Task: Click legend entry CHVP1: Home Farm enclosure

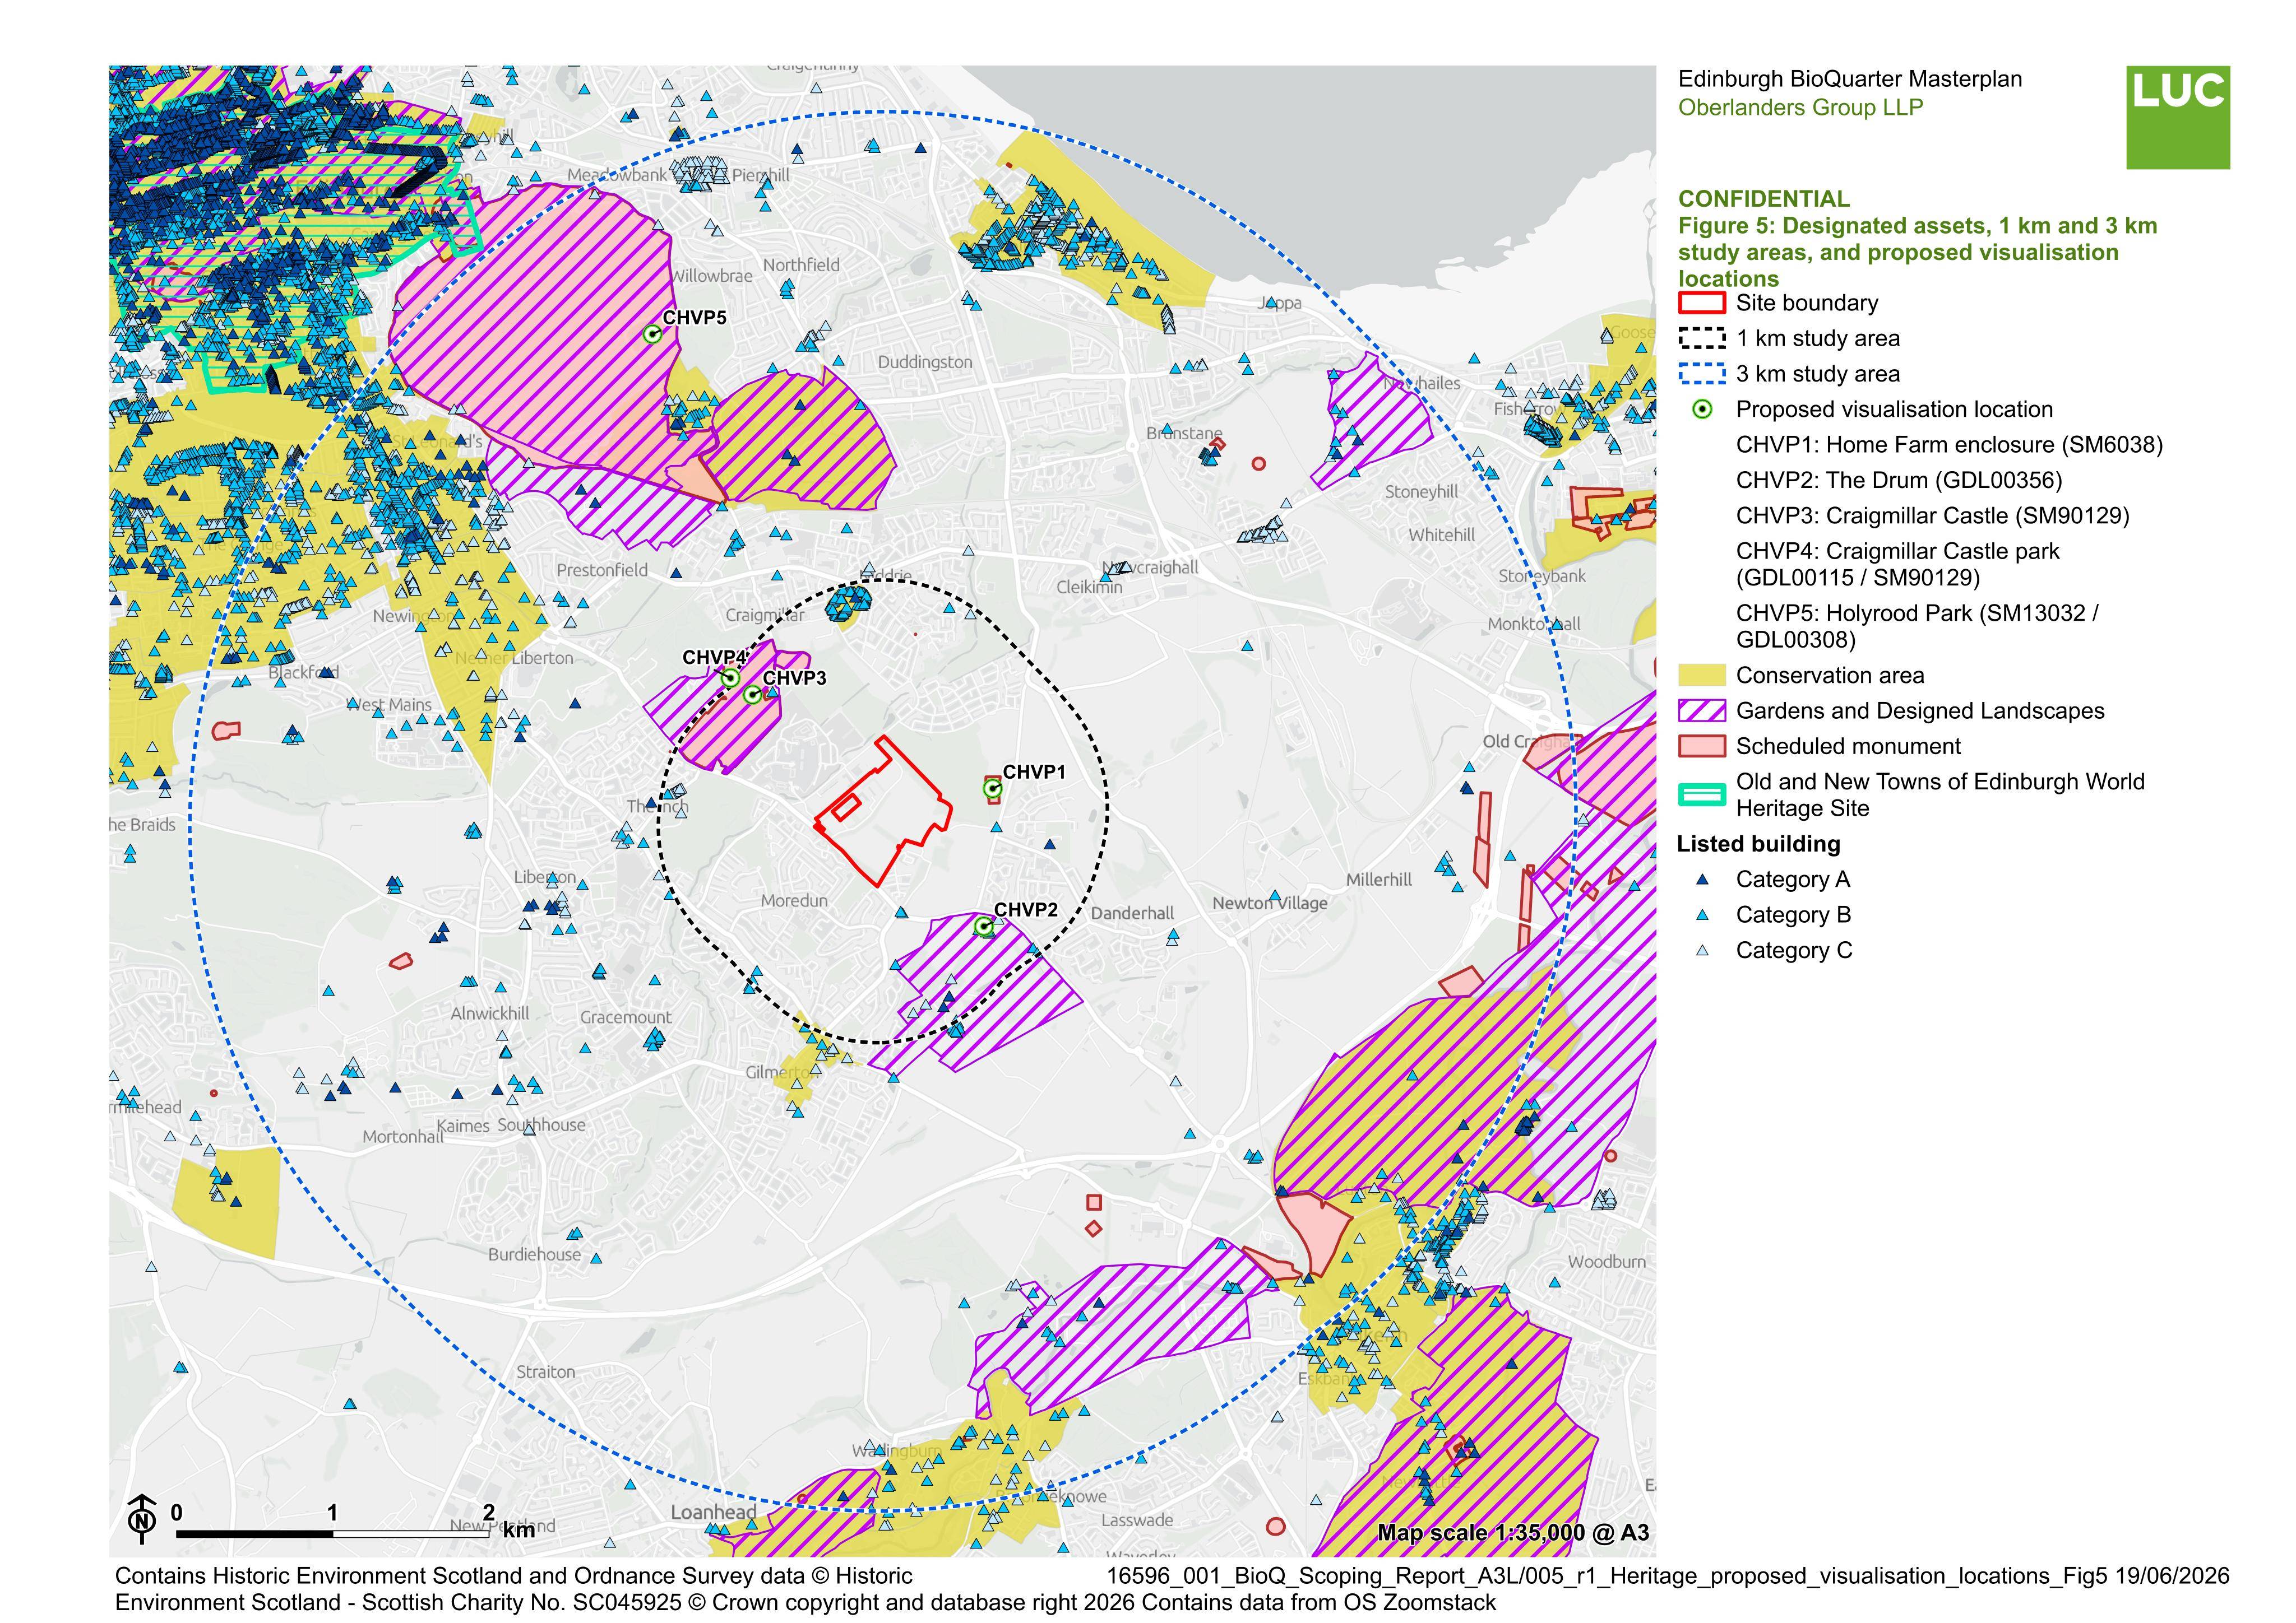Action: click(1949, 445)
